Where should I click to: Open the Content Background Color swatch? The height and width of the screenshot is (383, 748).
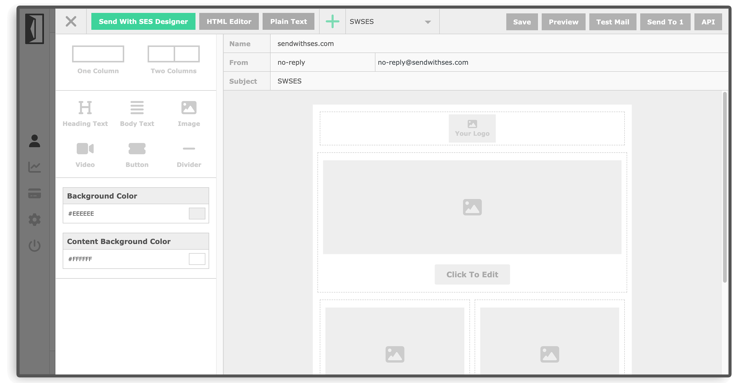point(197,259)
